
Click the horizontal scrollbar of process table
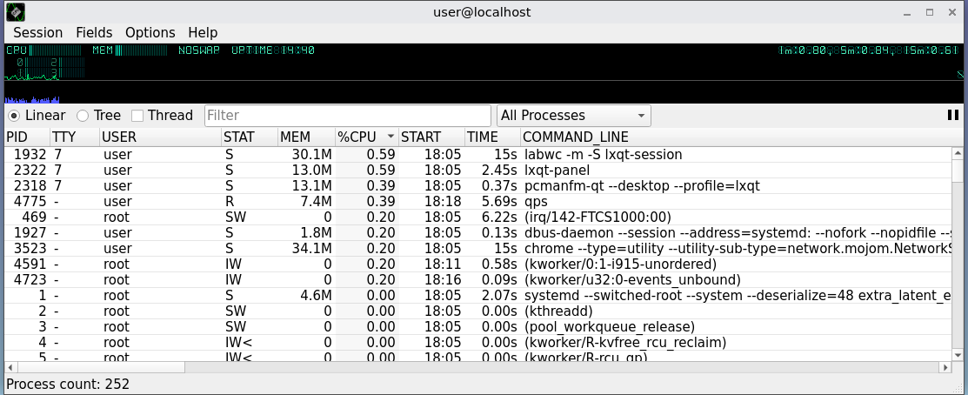[435, 367]
